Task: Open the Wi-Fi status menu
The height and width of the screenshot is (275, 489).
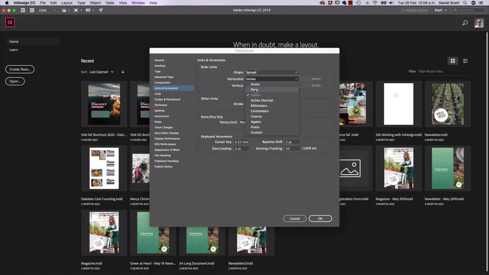Action: pos(375,3)
